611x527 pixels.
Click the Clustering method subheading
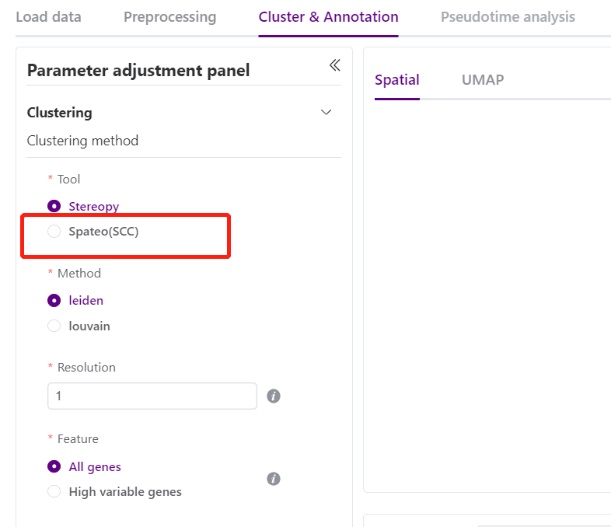coord(82,141)
